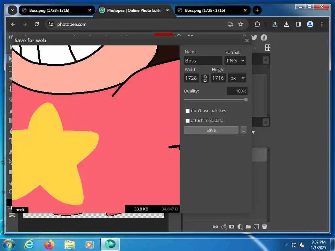Go back in browser history
The image size is (335, 251).
pos(13,24)
